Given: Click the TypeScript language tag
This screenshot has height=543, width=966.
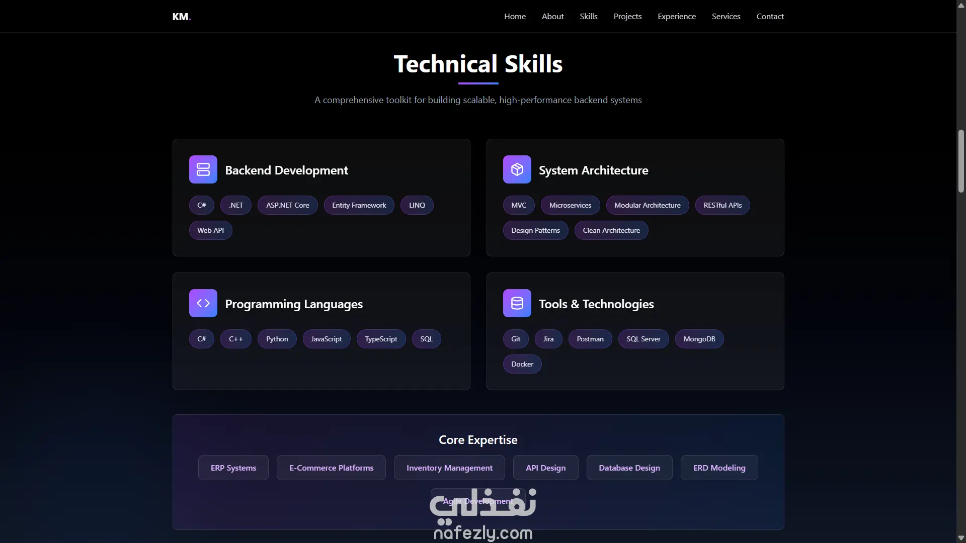Looking at the screenshot, I should [381, 339].
